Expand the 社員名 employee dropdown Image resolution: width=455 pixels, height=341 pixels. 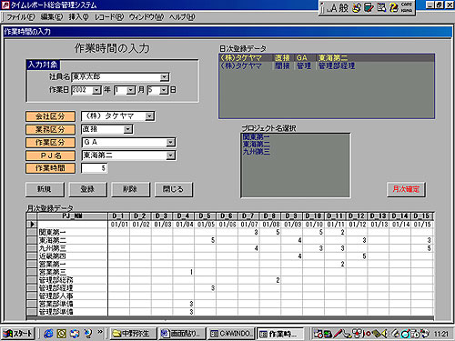(165, 77)
